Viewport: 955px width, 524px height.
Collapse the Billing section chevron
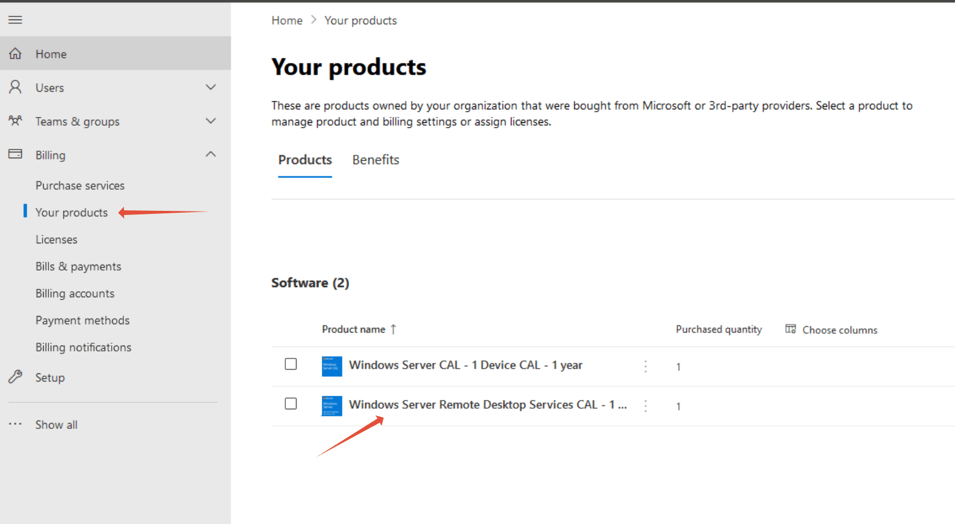coord(211,154)
